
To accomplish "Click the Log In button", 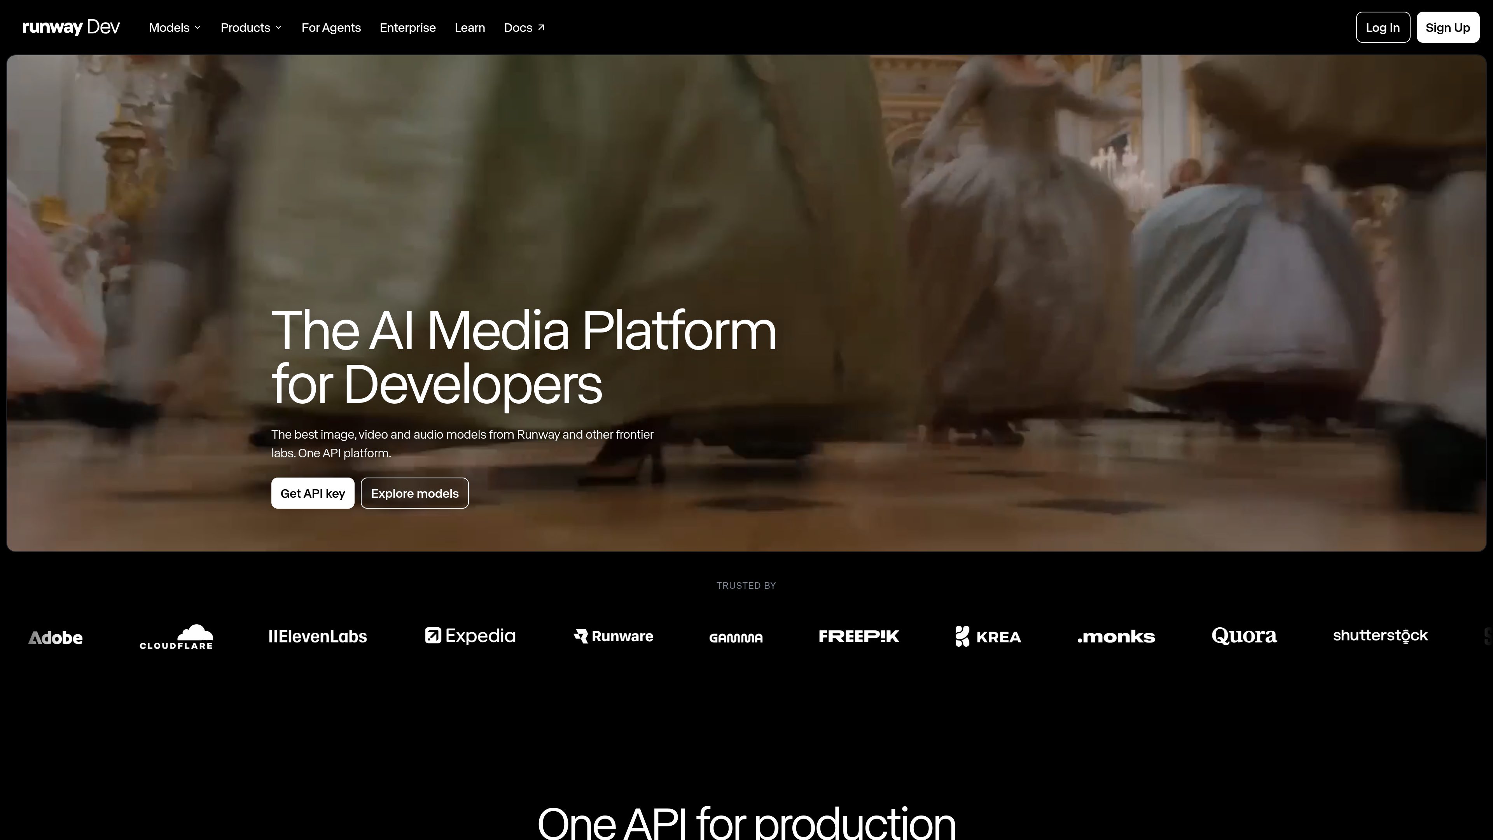I will [1383, 27].
